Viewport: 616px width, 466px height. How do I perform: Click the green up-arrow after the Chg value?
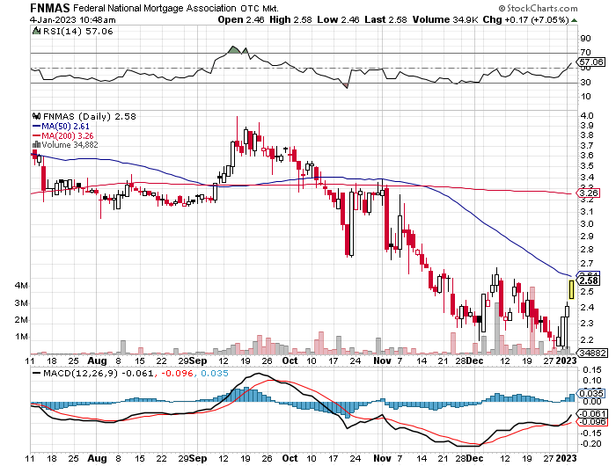574,20
